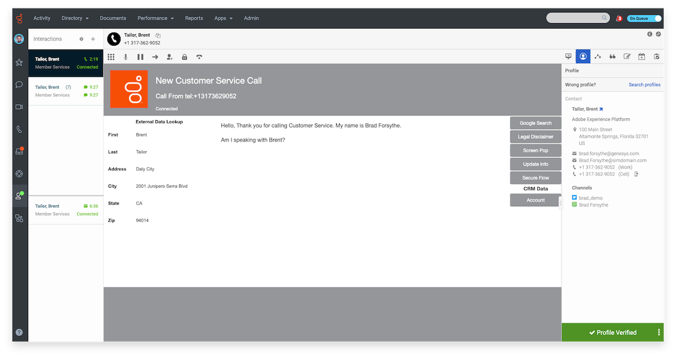The height and width of the screenshot is (358, 676).
Task: Open the dial pad for the active call
Action: point(111,56)
